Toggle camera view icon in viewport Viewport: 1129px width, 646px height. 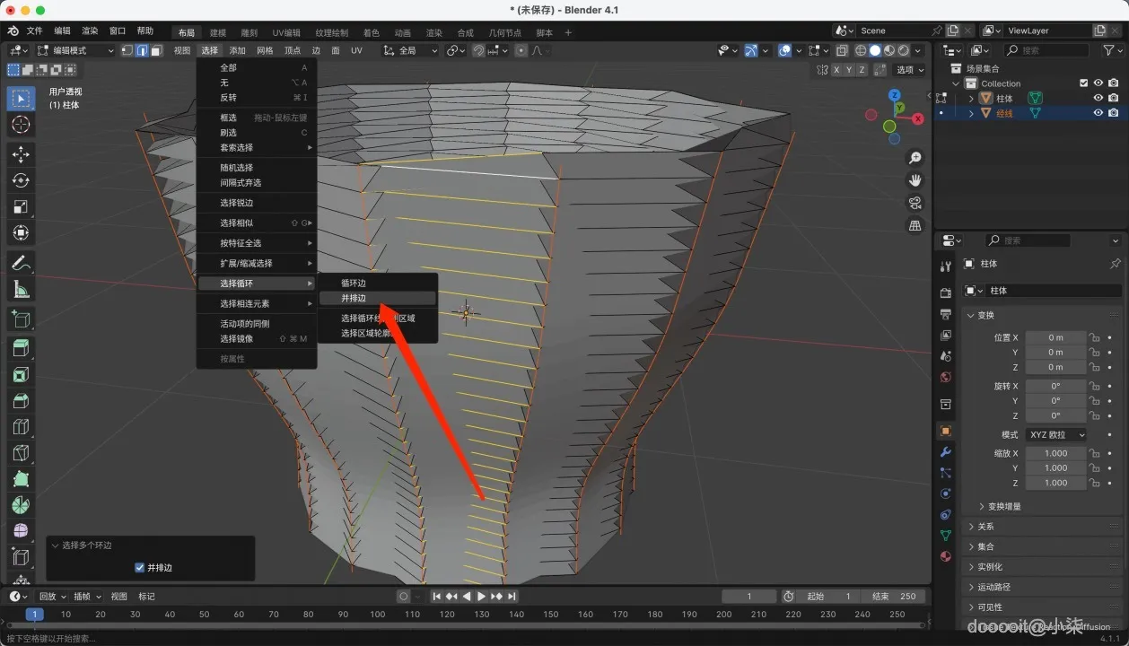pos(915,203)
